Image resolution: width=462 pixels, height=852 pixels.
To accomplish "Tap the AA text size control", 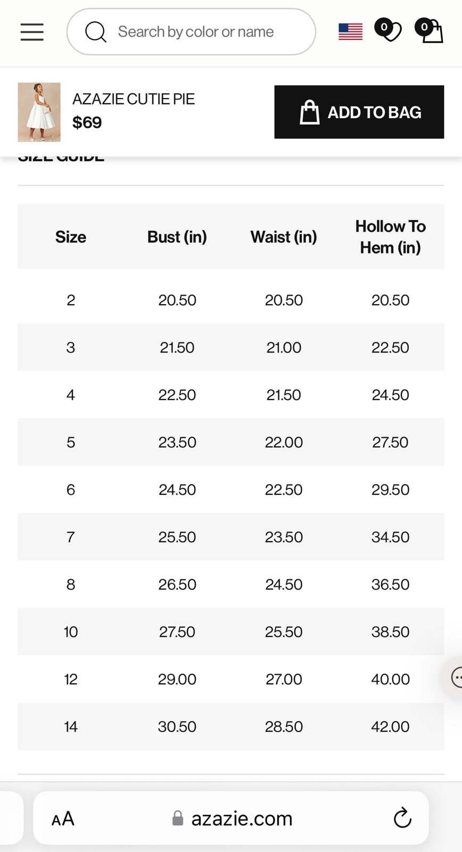I will tap(63, 818).
